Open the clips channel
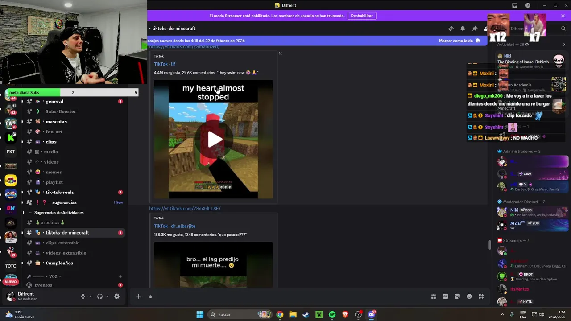The width and height of the screenshot is (571, 321). coord(74,142)
